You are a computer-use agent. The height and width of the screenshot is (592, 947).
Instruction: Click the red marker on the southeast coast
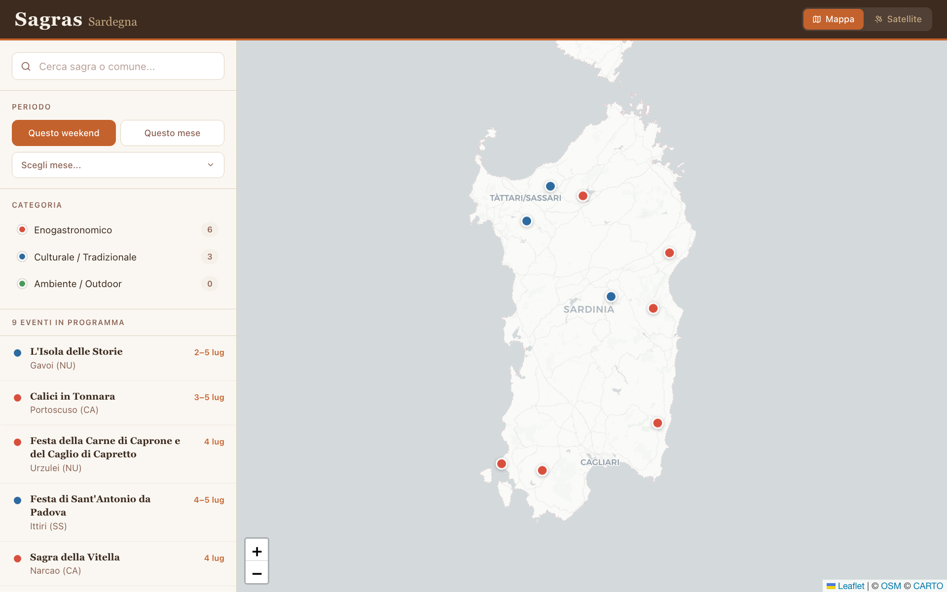click(x=657, y=423)
